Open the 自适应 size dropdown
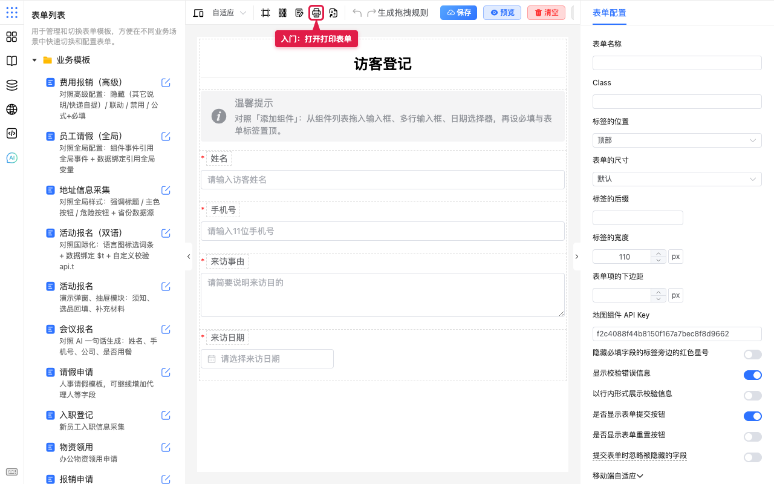Screen dimensions: 774x484 [229, 13]
